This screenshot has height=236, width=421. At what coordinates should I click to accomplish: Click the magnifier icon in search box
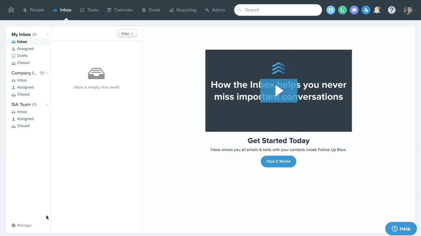point(239,10)
